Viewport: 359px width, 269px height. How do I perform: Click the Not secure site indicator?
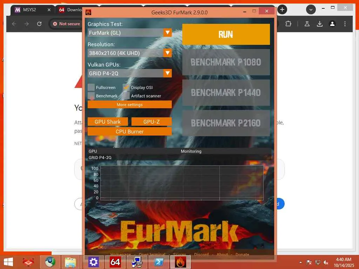pos(66,24)
